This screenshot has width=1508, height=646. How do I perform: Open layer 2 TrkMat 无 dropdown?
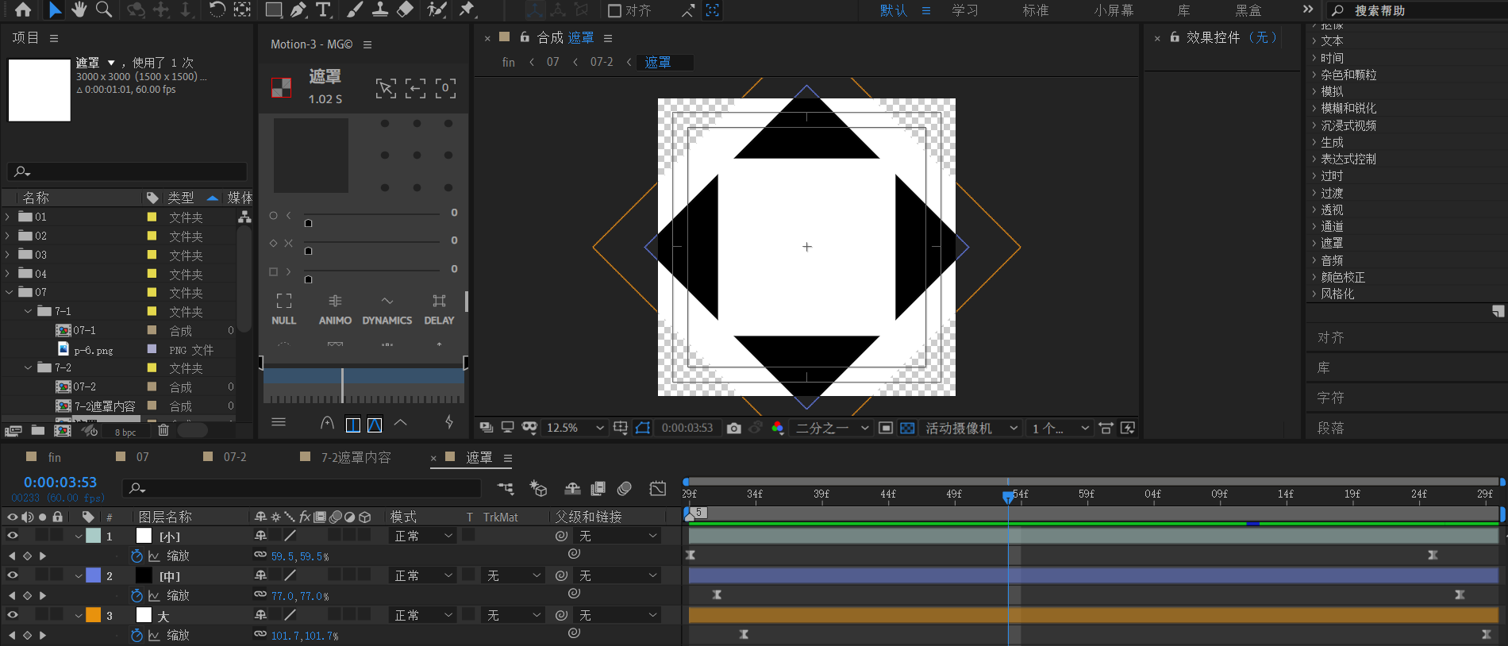(513, 575)
